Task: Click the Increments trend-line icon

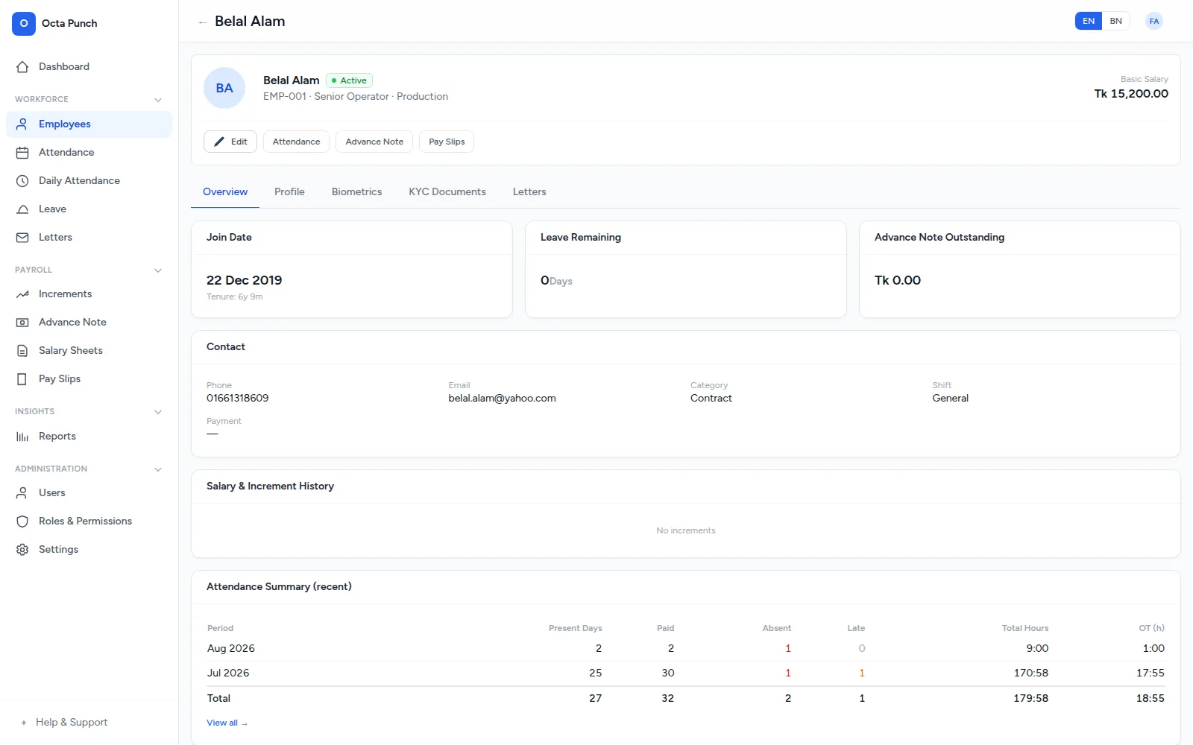Action: [22, 294]
